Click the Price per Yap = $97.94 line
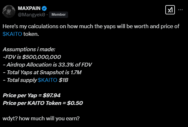The image size is (188, 127). click(x=32, y=95)
